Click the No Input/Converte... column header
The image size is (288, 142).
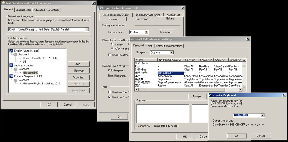point(171,60)
